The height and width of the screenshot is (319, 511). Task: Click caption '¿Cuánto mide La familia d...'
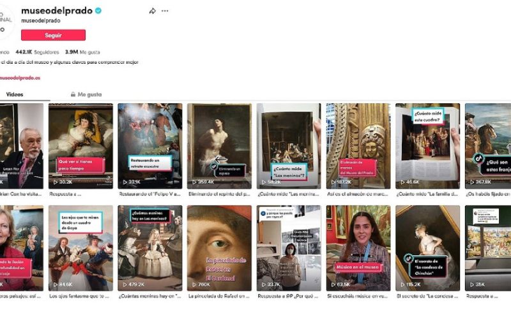pos(427,194)
